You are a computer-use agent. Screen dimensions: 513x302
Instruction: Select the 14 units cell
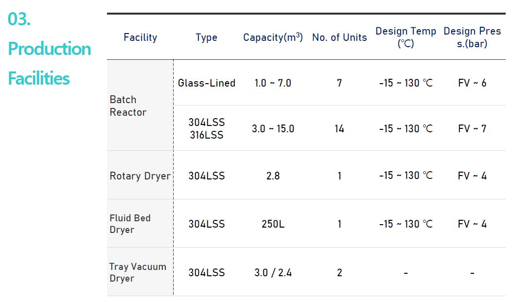click(339, 129)
